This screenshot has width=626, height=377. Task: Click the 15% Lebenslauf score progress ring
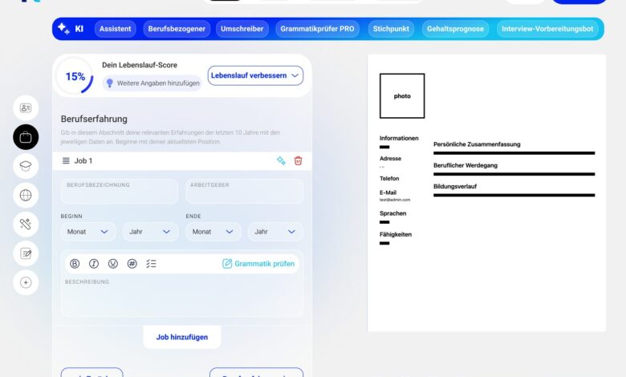75,77
